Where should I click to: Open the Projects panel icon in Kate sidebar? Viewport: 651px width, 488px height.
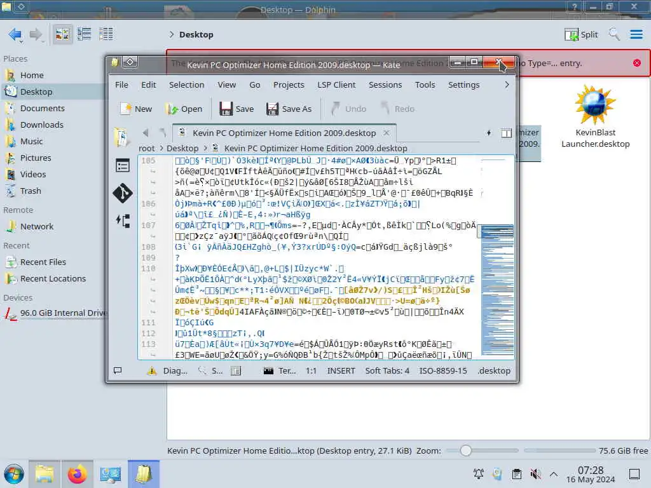123,220
